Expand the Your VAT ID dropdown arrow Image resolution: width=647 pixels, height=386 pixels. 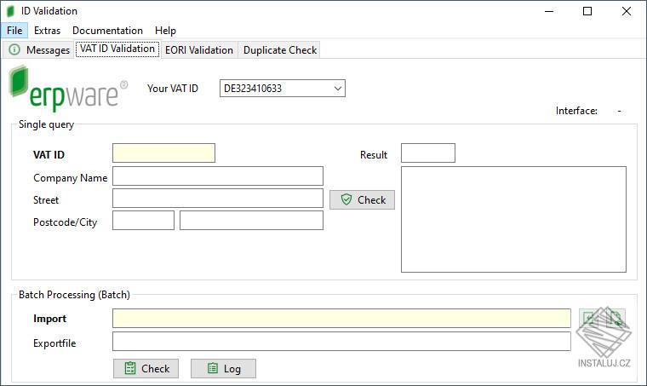pyautogui.click(x=338, y=89)
